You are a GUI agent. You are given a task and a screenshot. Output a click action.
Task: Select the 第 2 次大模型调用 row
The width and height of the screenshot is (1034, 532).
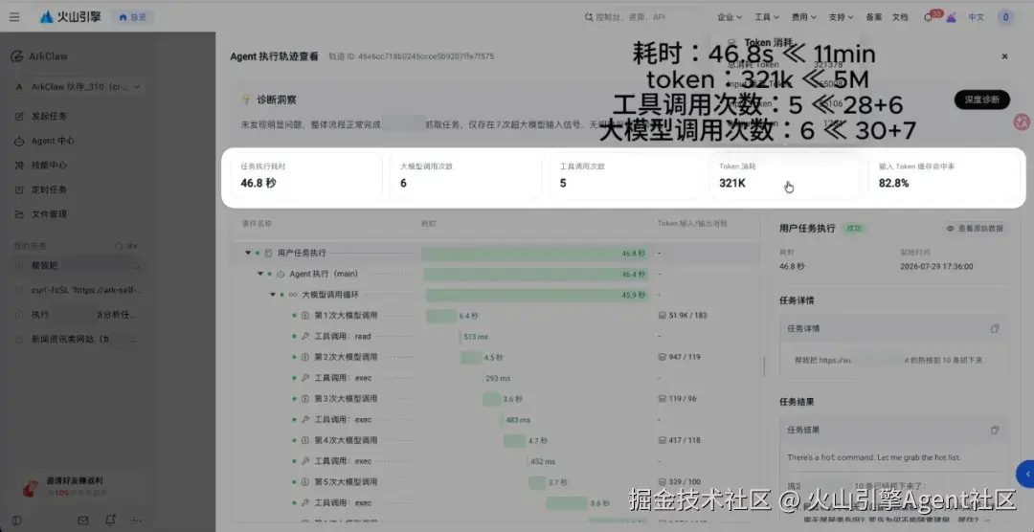point(496,357)
